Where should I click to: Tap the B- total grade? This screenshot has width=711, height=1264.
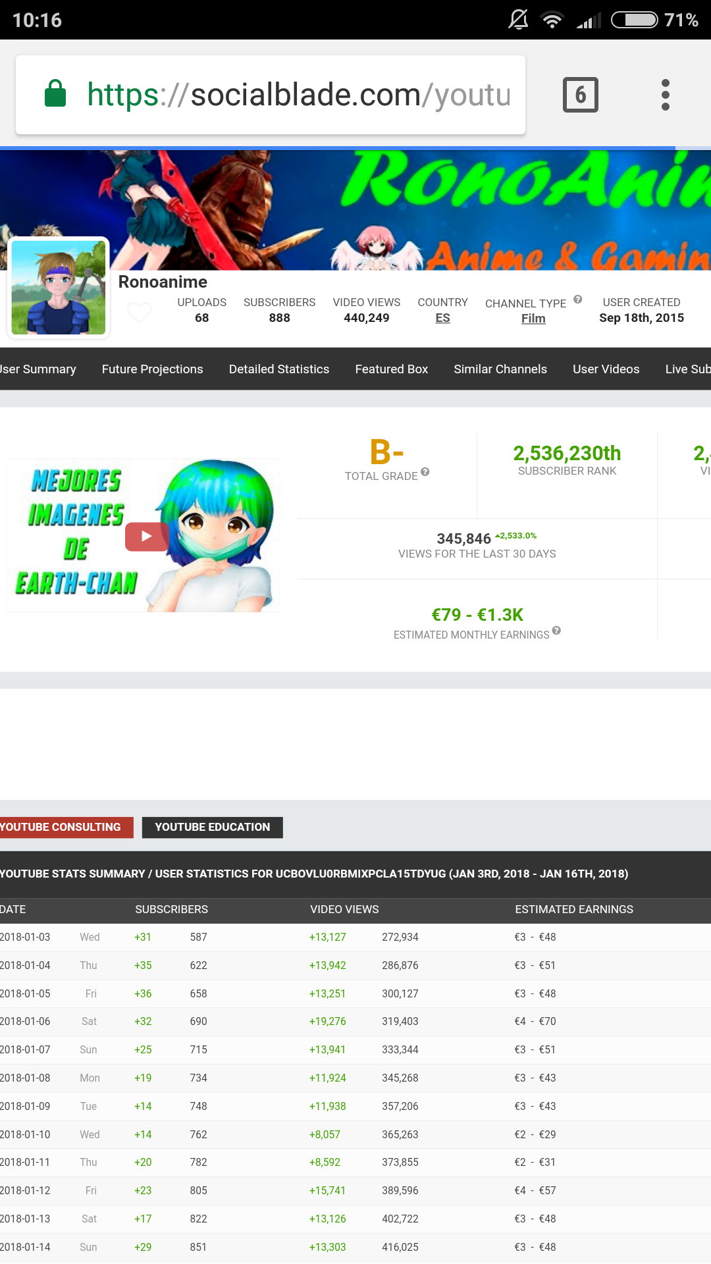(387, 452)
